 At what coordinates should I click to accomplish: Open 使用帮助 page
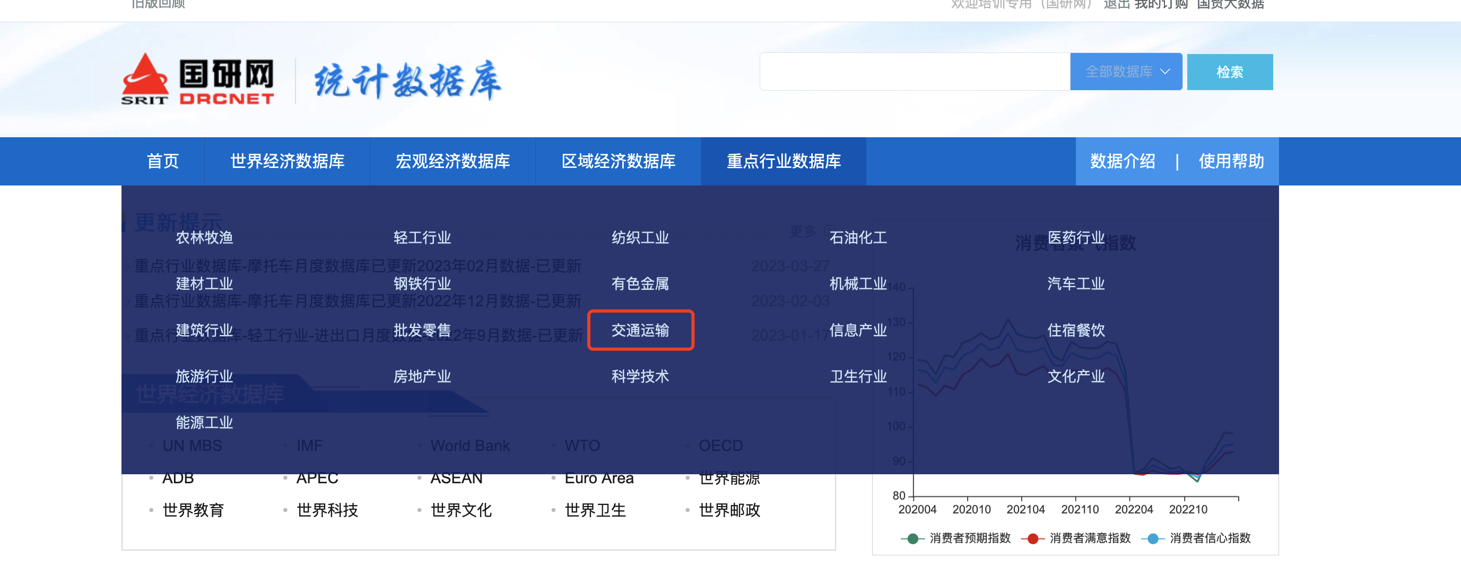coord(1231,162)
